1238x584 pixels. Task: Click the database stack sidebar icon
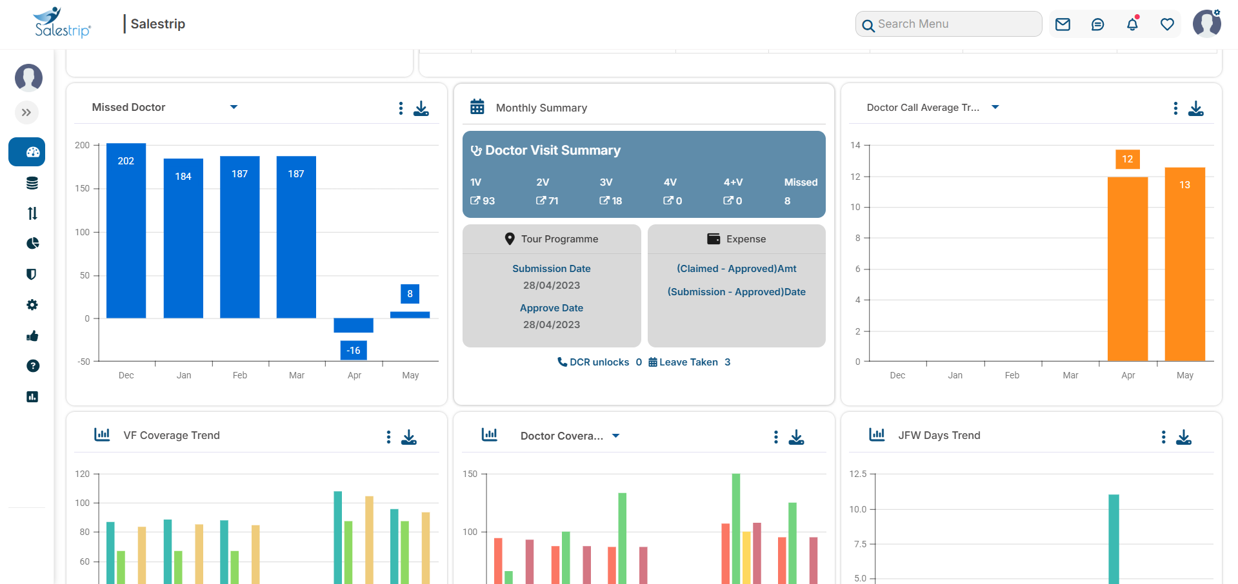coord(32,183)
